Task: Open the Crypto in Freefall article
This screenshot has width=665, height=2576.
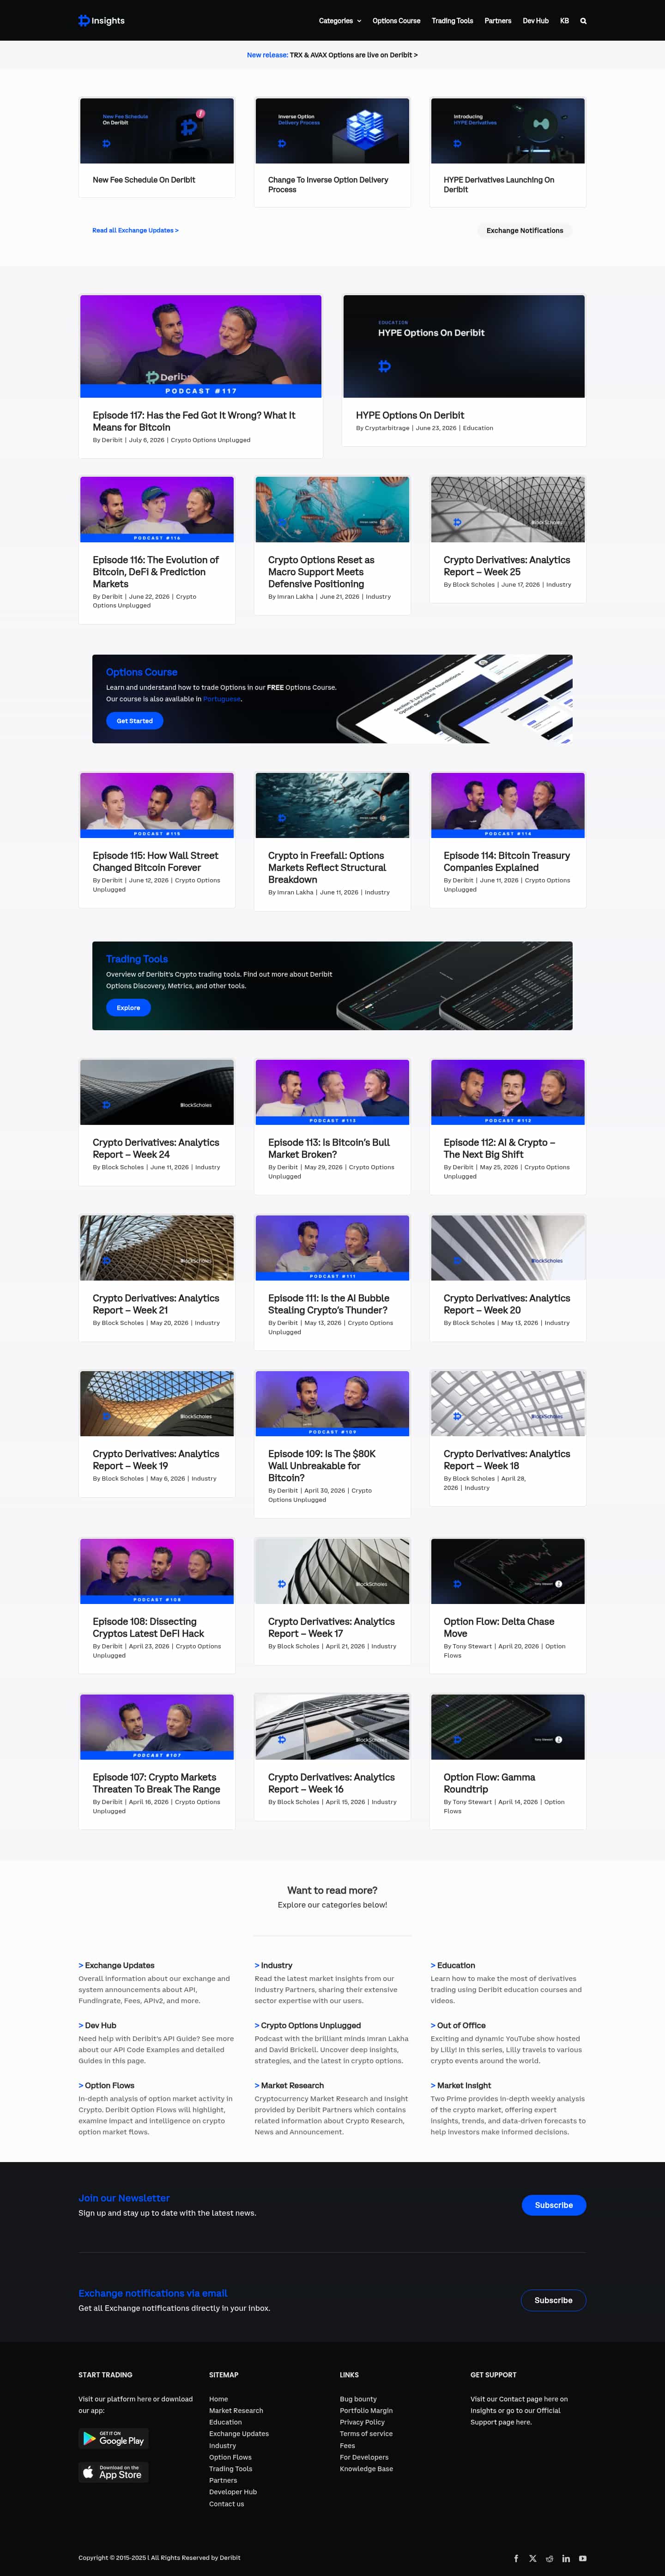Action: [x=326, y=867]
